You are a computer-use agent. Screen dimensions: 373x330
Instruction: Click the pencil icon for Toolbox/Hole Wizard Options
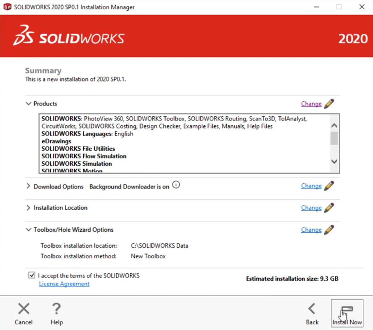point(329,230)
